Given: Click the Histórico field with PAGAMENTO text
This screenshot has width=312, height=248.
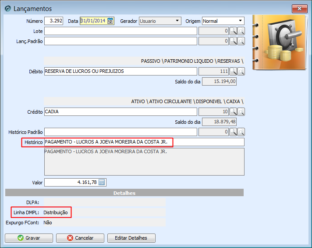Looking at the screenshot, I should pos(144,142).
